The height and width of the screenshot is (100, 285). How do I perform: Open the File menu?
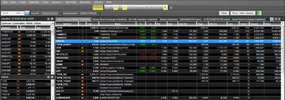pos(5,2)
